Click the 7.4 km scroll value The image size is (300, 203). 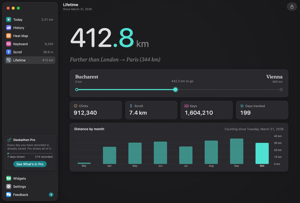[x=138, y=113]
